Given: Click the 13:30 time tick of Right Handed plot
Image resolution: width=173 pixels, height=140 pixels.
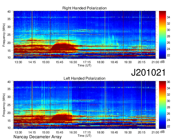Looking at the screenshot, I should point(18,62).
